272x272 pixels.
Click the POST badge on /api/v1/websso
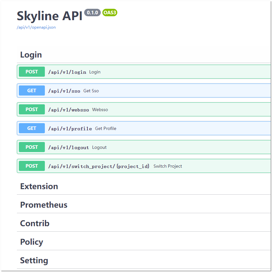click(32, 109)
